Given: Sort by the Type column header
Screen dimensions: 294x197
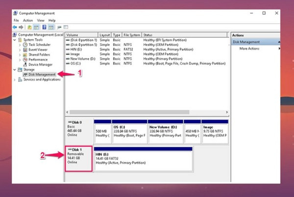Looking at the screenshot, I should 117,35.
